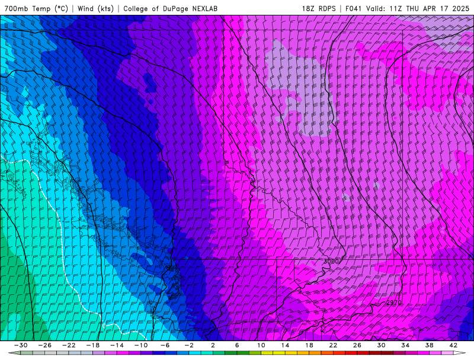
Task: Click the "-22" color scale label
Action: (69, 345)
